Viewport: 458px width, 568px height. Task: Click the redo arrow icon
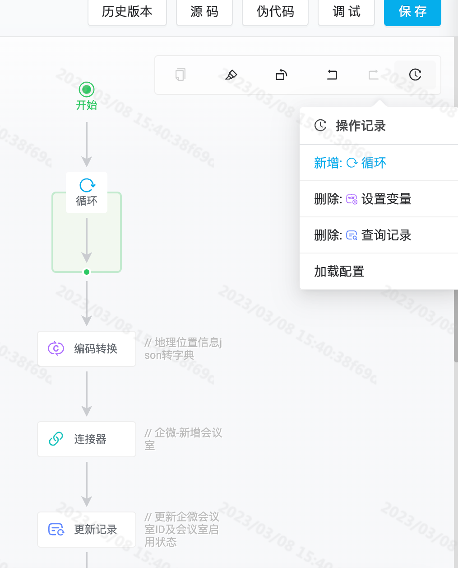click(x=374, y=75)
